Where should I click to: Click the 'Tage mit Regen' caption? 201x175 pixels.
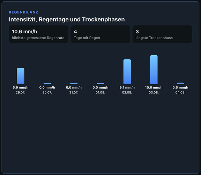click(87, 38)
